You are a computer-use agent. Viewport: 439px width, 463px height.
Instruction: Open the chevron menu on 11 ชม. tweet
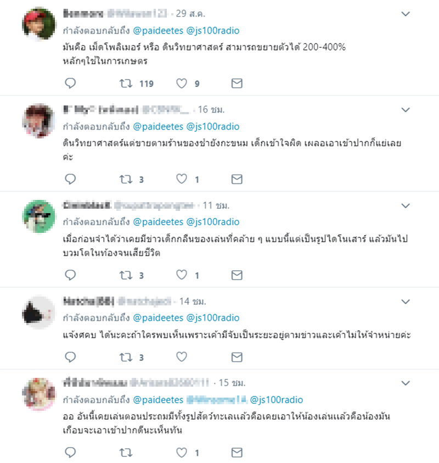(406, 206)
